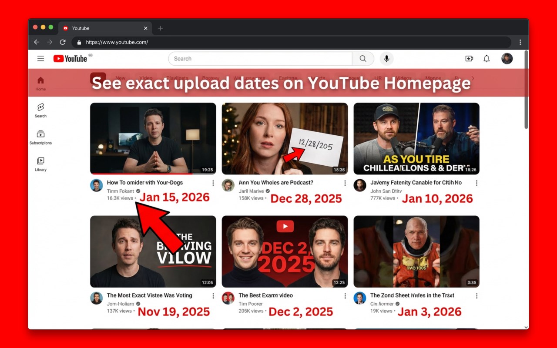
Task: Click the Jan 10, 2026 upload date
Action: click(437, 199)
